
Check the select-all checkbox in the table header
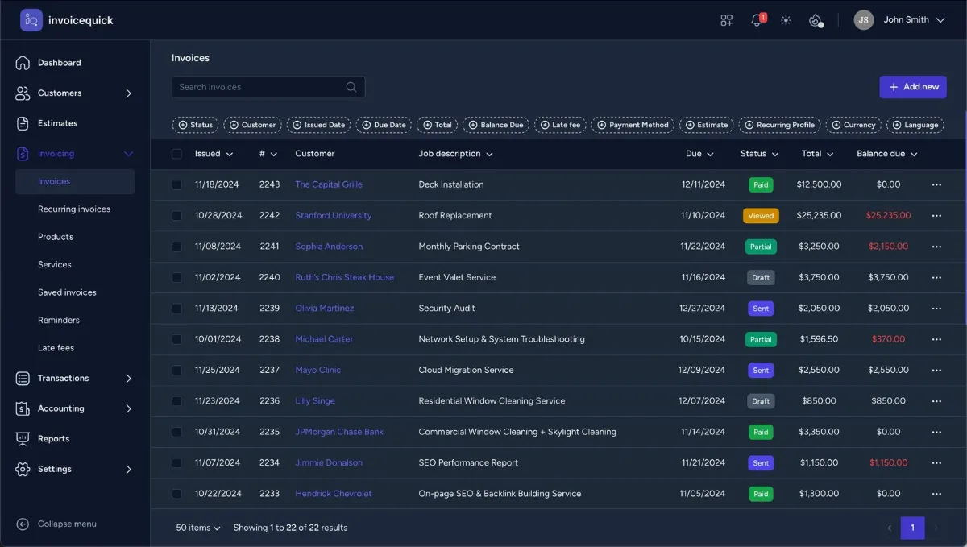[176, 153]
